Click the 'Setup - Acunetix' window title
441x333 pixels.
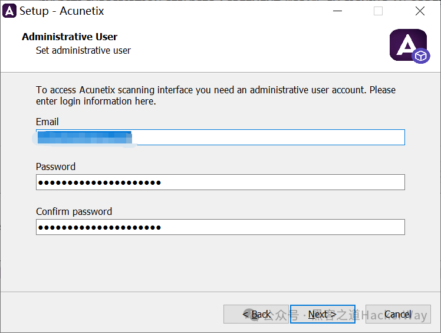tap(62, 11)
